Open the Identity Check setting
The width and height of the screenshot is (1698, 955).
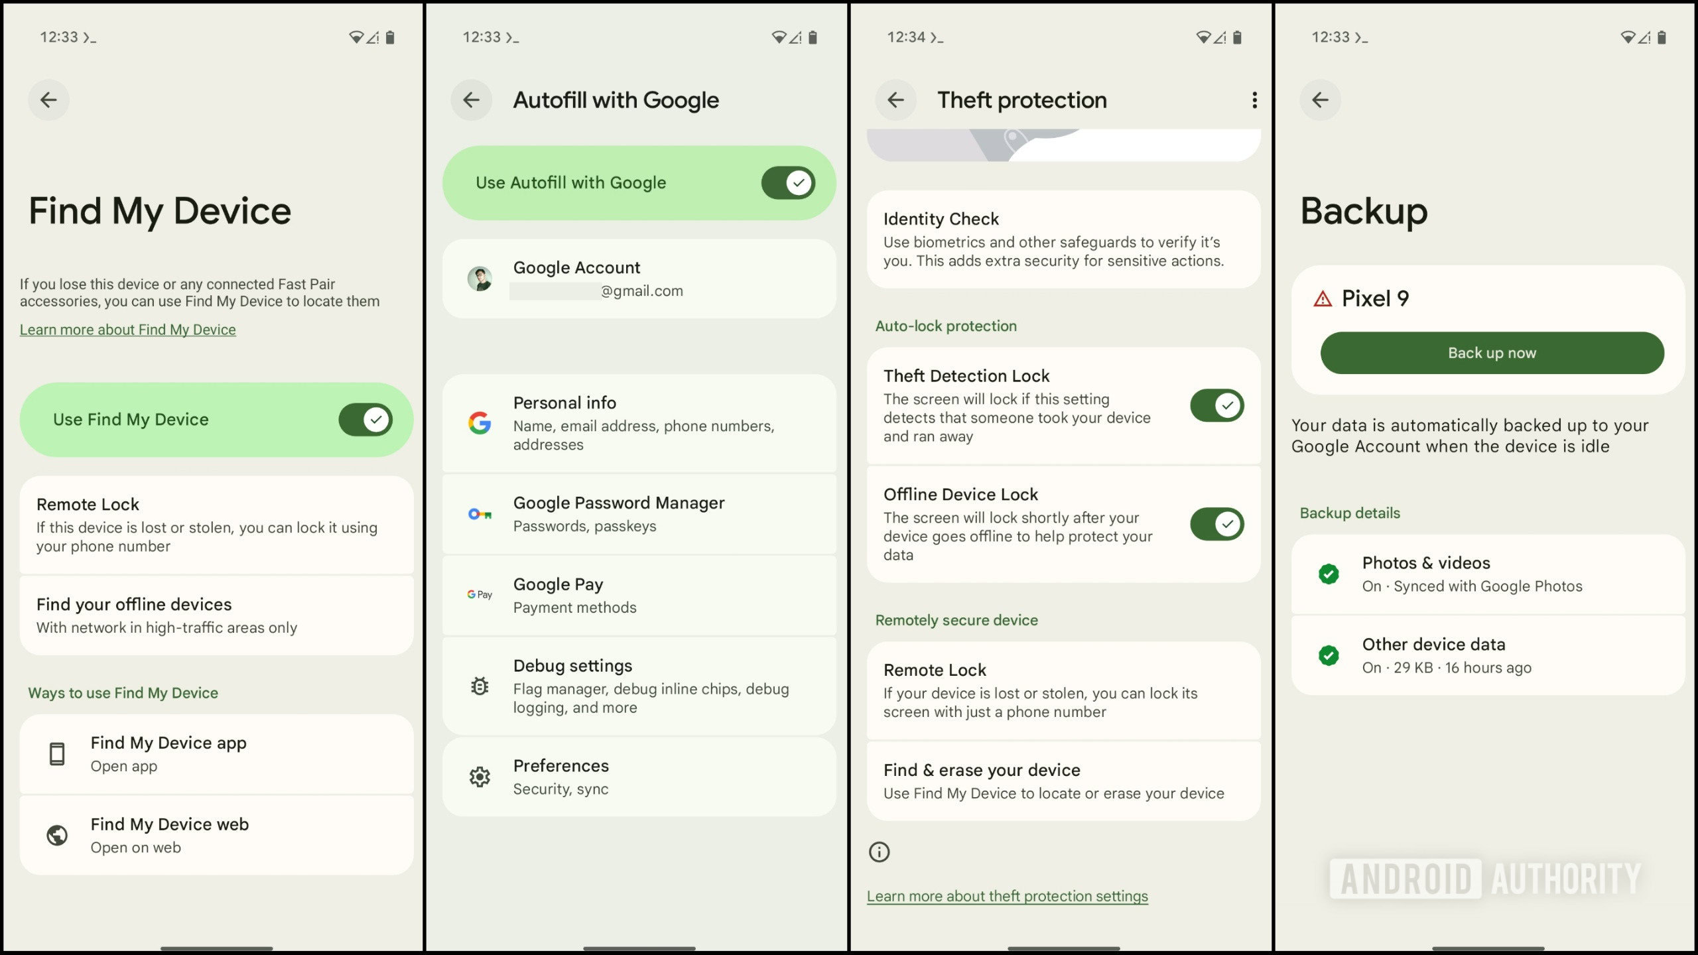coord(1063,239)
